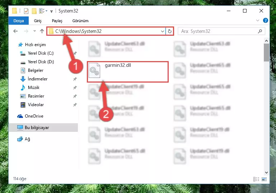
Task: Open Resimler folder in sidebar
Action: coord(36,96)
